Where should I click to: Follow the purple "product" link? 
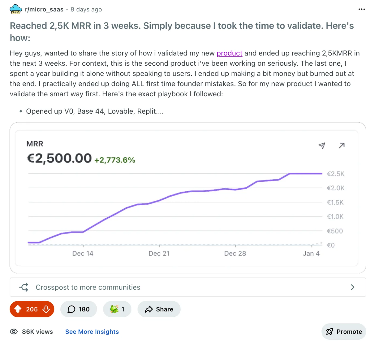coord(230,53)
